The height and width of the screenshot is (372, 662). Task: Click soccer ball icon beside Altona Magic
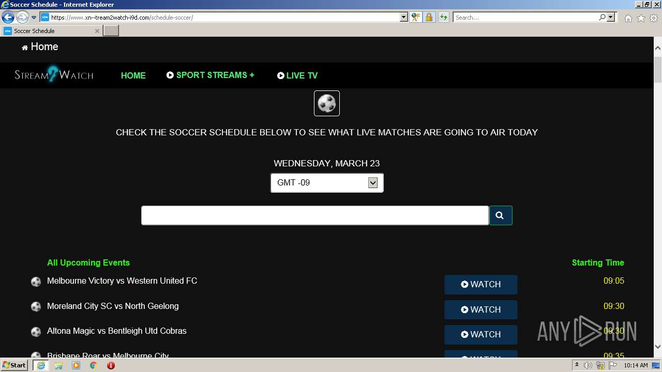pos(36,332)
